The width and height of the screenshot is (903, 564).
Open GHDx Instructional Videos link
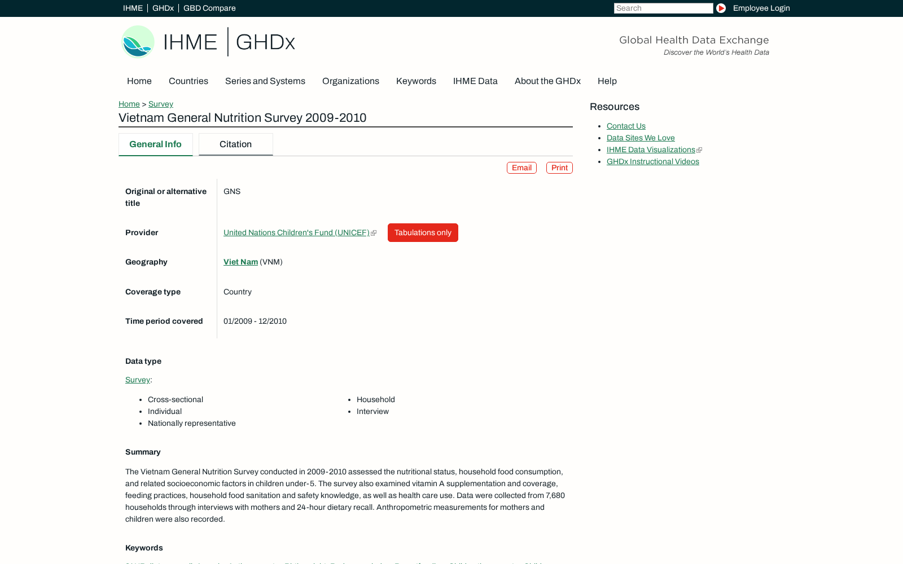click(x=653, y=161)
